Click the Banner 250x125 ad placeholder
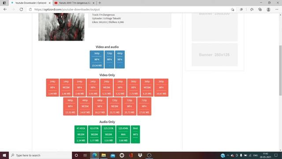The width and height of the screenshot is (282, 159). tap(215, 55)
